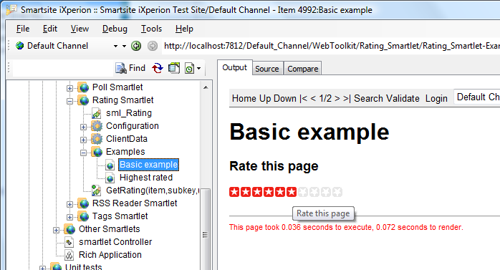Rate the page with the first star
The height and width of the screenshot is (270, 500).
(234, 192)
